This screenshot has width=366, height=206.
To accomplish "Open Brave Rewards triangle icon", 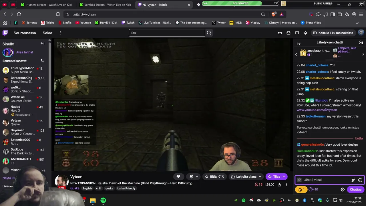I will tap(282, 14).
